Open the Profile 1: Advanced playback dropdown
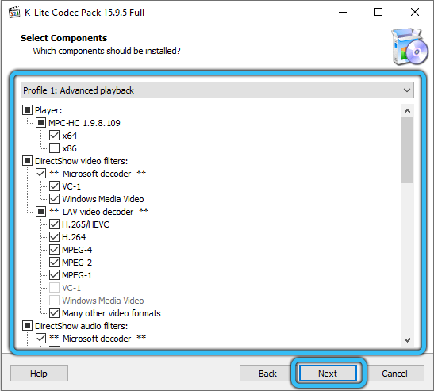 217,90
